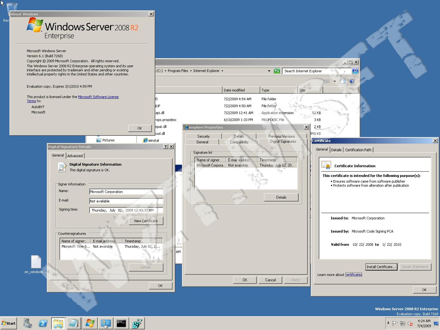Open the Command Prompt taskbar icon

121,323
